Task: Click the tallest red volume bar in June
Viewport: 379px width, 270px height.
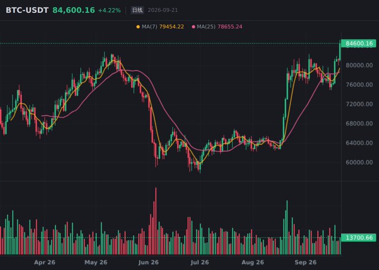Action: coord(156,221)
